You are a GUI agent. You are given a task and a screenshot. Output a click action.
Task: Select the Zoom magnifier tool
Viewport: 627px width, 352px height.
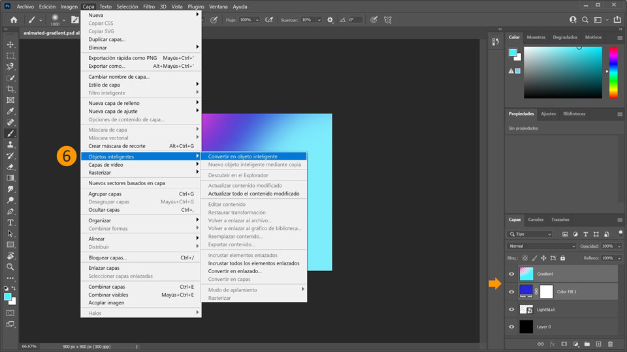10,267
